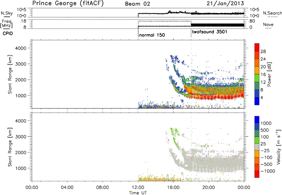Click the Freq. [MHz] axis label
This screenshot has height=195, width=282.
[6, 24]
